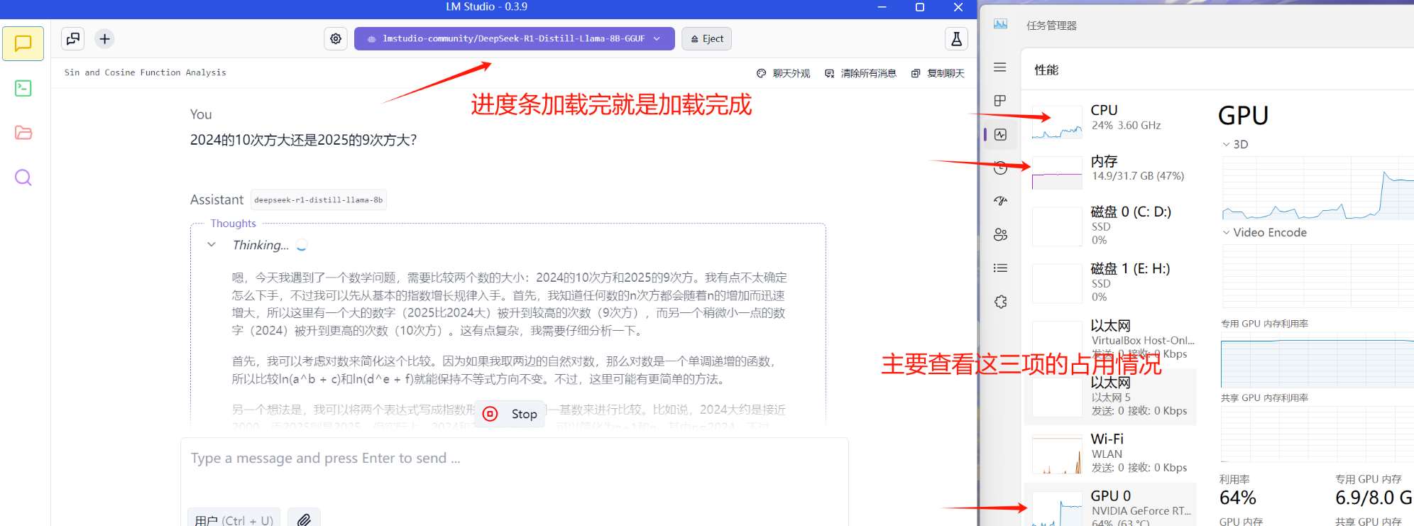Image resolution: width=1414 pixels, height=526 pixels.
Task: Clear all messages (清除所有消息)
Action: tap(860, 73)
